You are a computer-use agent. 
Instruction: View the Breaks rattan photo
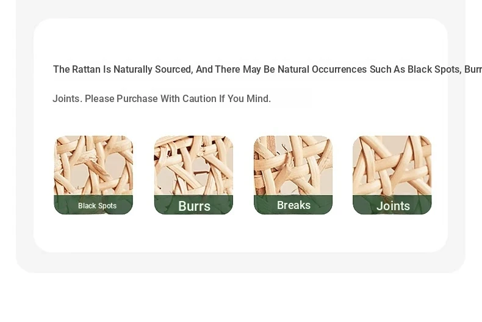293,166
